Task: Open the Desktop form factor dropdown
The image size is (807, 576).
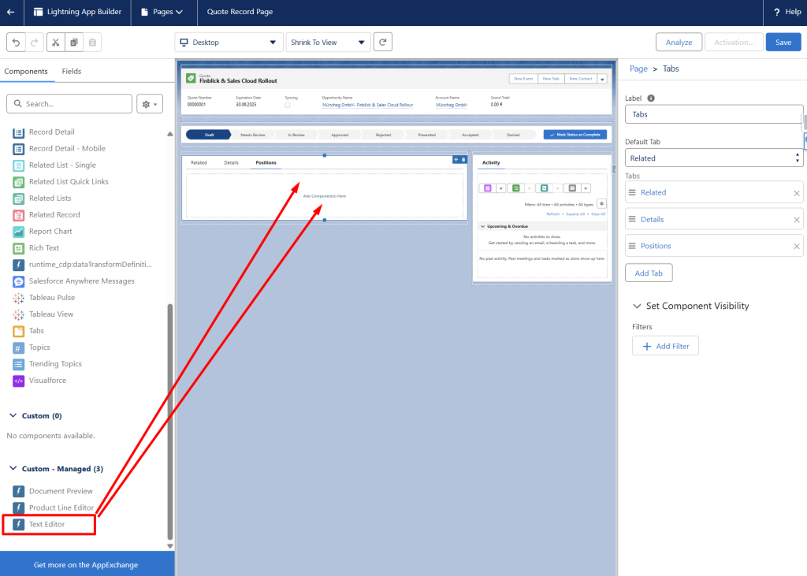Action: [229, 43]
